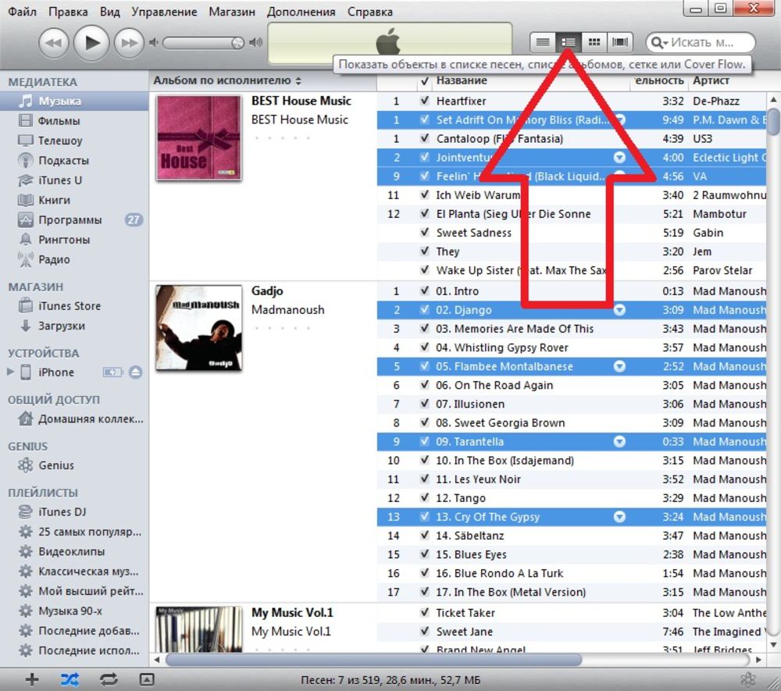Skip to previous track button

pos(54,43)
